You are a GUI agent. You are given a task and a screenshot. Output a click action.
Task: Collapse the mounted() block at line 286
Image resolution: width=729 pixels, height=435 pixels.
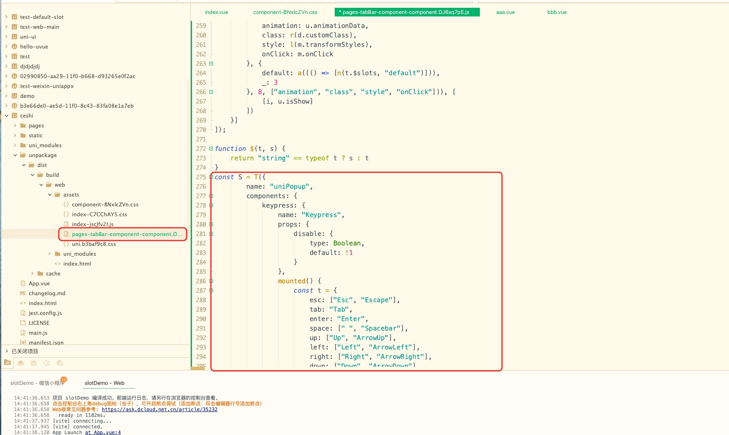(x=211, y=281)
